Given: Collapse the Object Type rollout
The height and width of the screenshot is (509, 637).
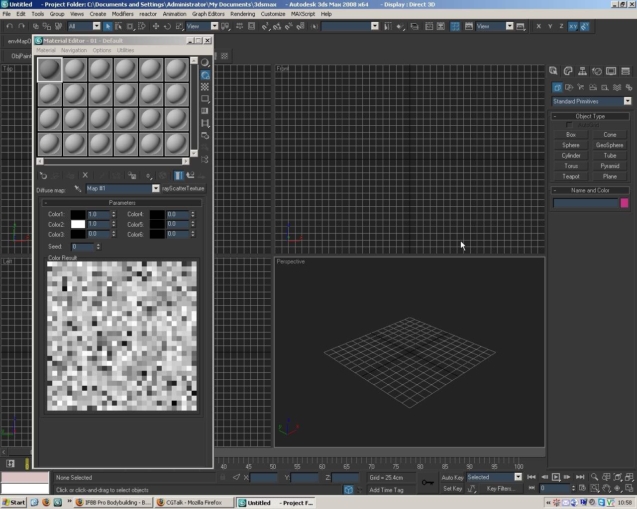Looking at the screenshot, I should tap(590, 116).
